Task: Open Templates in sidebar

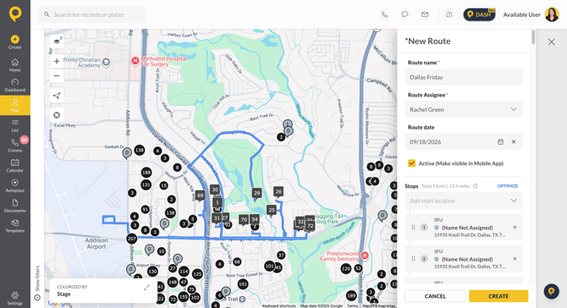Action: (15, 226)
